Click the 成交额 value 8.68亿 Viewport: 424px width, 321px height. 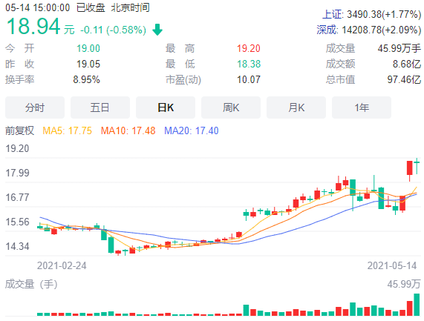(x=407, y=64)
